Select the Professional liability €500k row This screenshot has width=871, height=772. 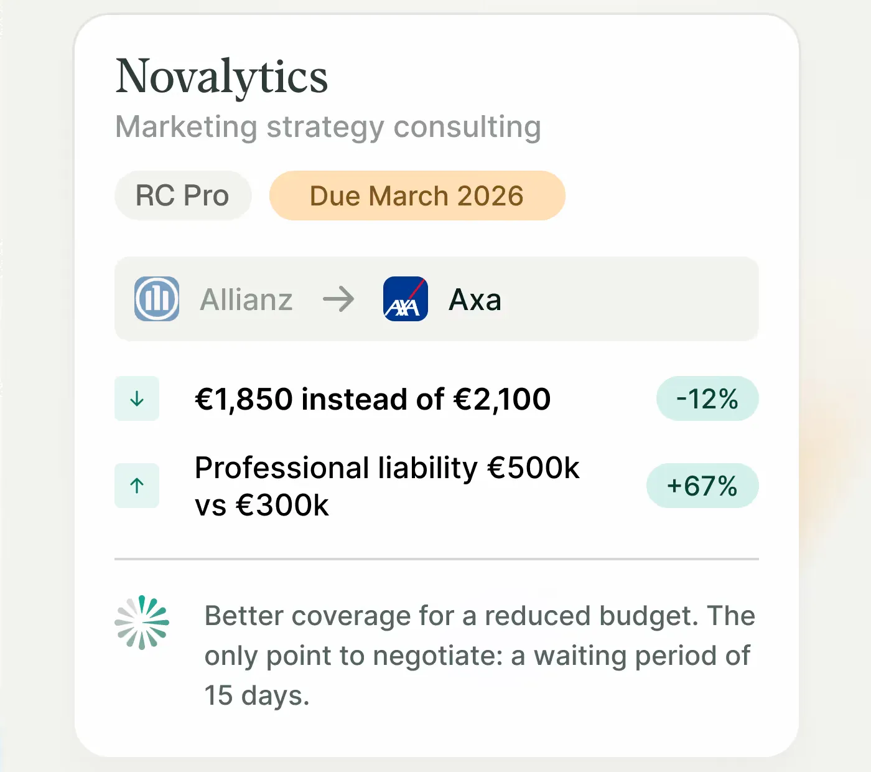click(437, 486)
